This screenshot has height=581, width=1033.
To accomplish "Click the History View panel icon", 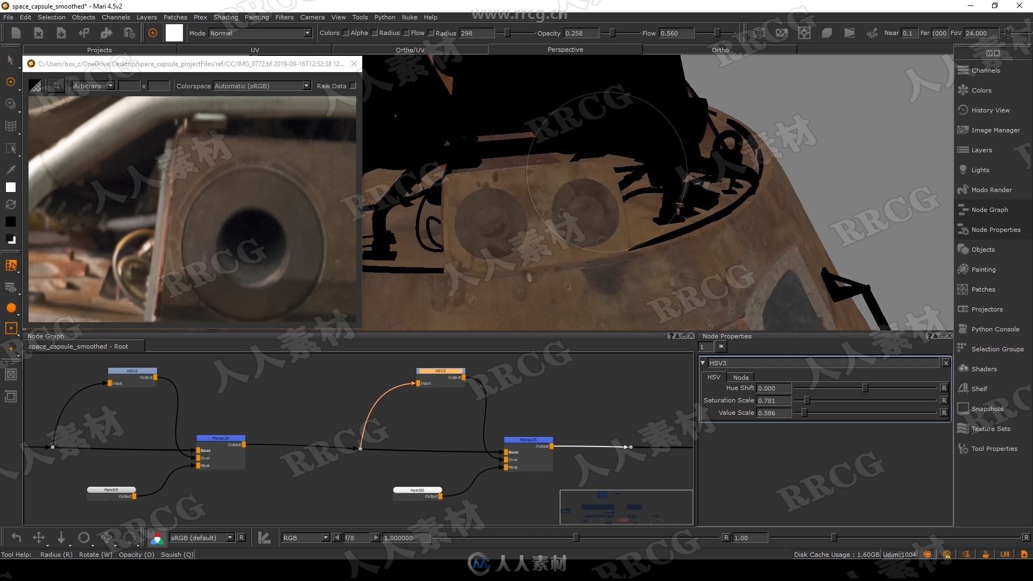I will point(962,110).
